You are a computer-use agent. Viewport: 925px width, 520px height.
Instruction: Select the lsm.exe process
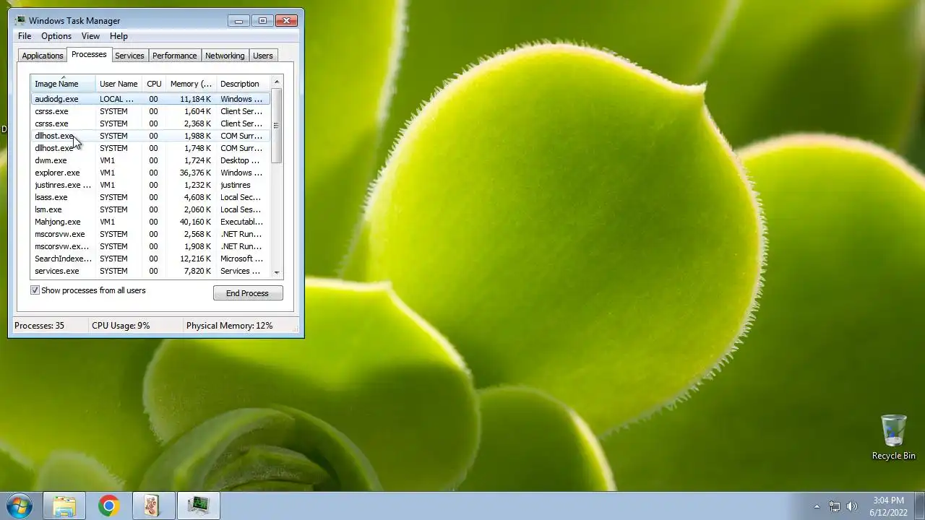point(150,209)
